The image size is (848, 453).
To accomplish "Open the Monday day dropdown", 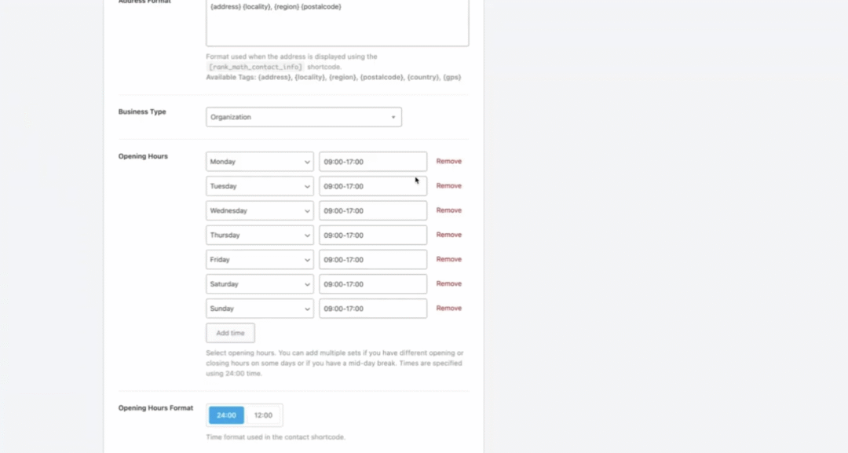I will click(x=259, y=162).
